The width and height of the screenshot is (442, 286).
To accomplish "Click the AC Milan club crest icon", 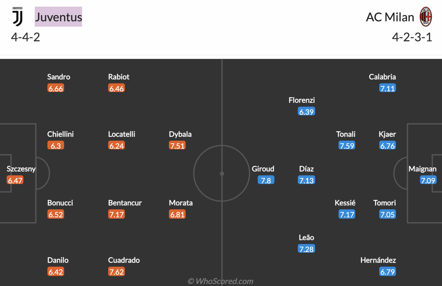I will pyautogui.click(x=426, y=17).
